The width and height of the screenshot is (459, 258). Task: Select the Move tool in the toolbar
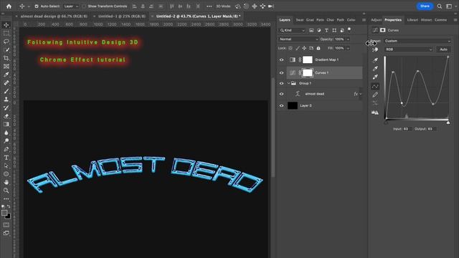6,25
